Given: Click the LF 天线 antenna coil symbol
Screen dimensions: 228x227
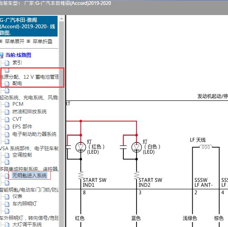Looking at the screenshot, I should [x=206, y=147].
